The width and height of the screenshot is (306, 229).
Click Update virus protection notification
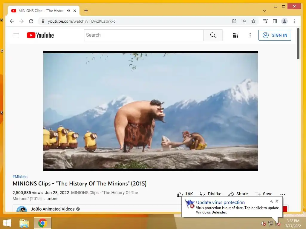(232, 207)
